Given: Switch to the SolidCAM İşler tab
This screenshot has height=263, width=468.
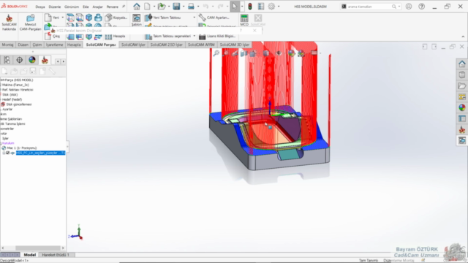Looking at the screenshot, I should pos(133,45).
